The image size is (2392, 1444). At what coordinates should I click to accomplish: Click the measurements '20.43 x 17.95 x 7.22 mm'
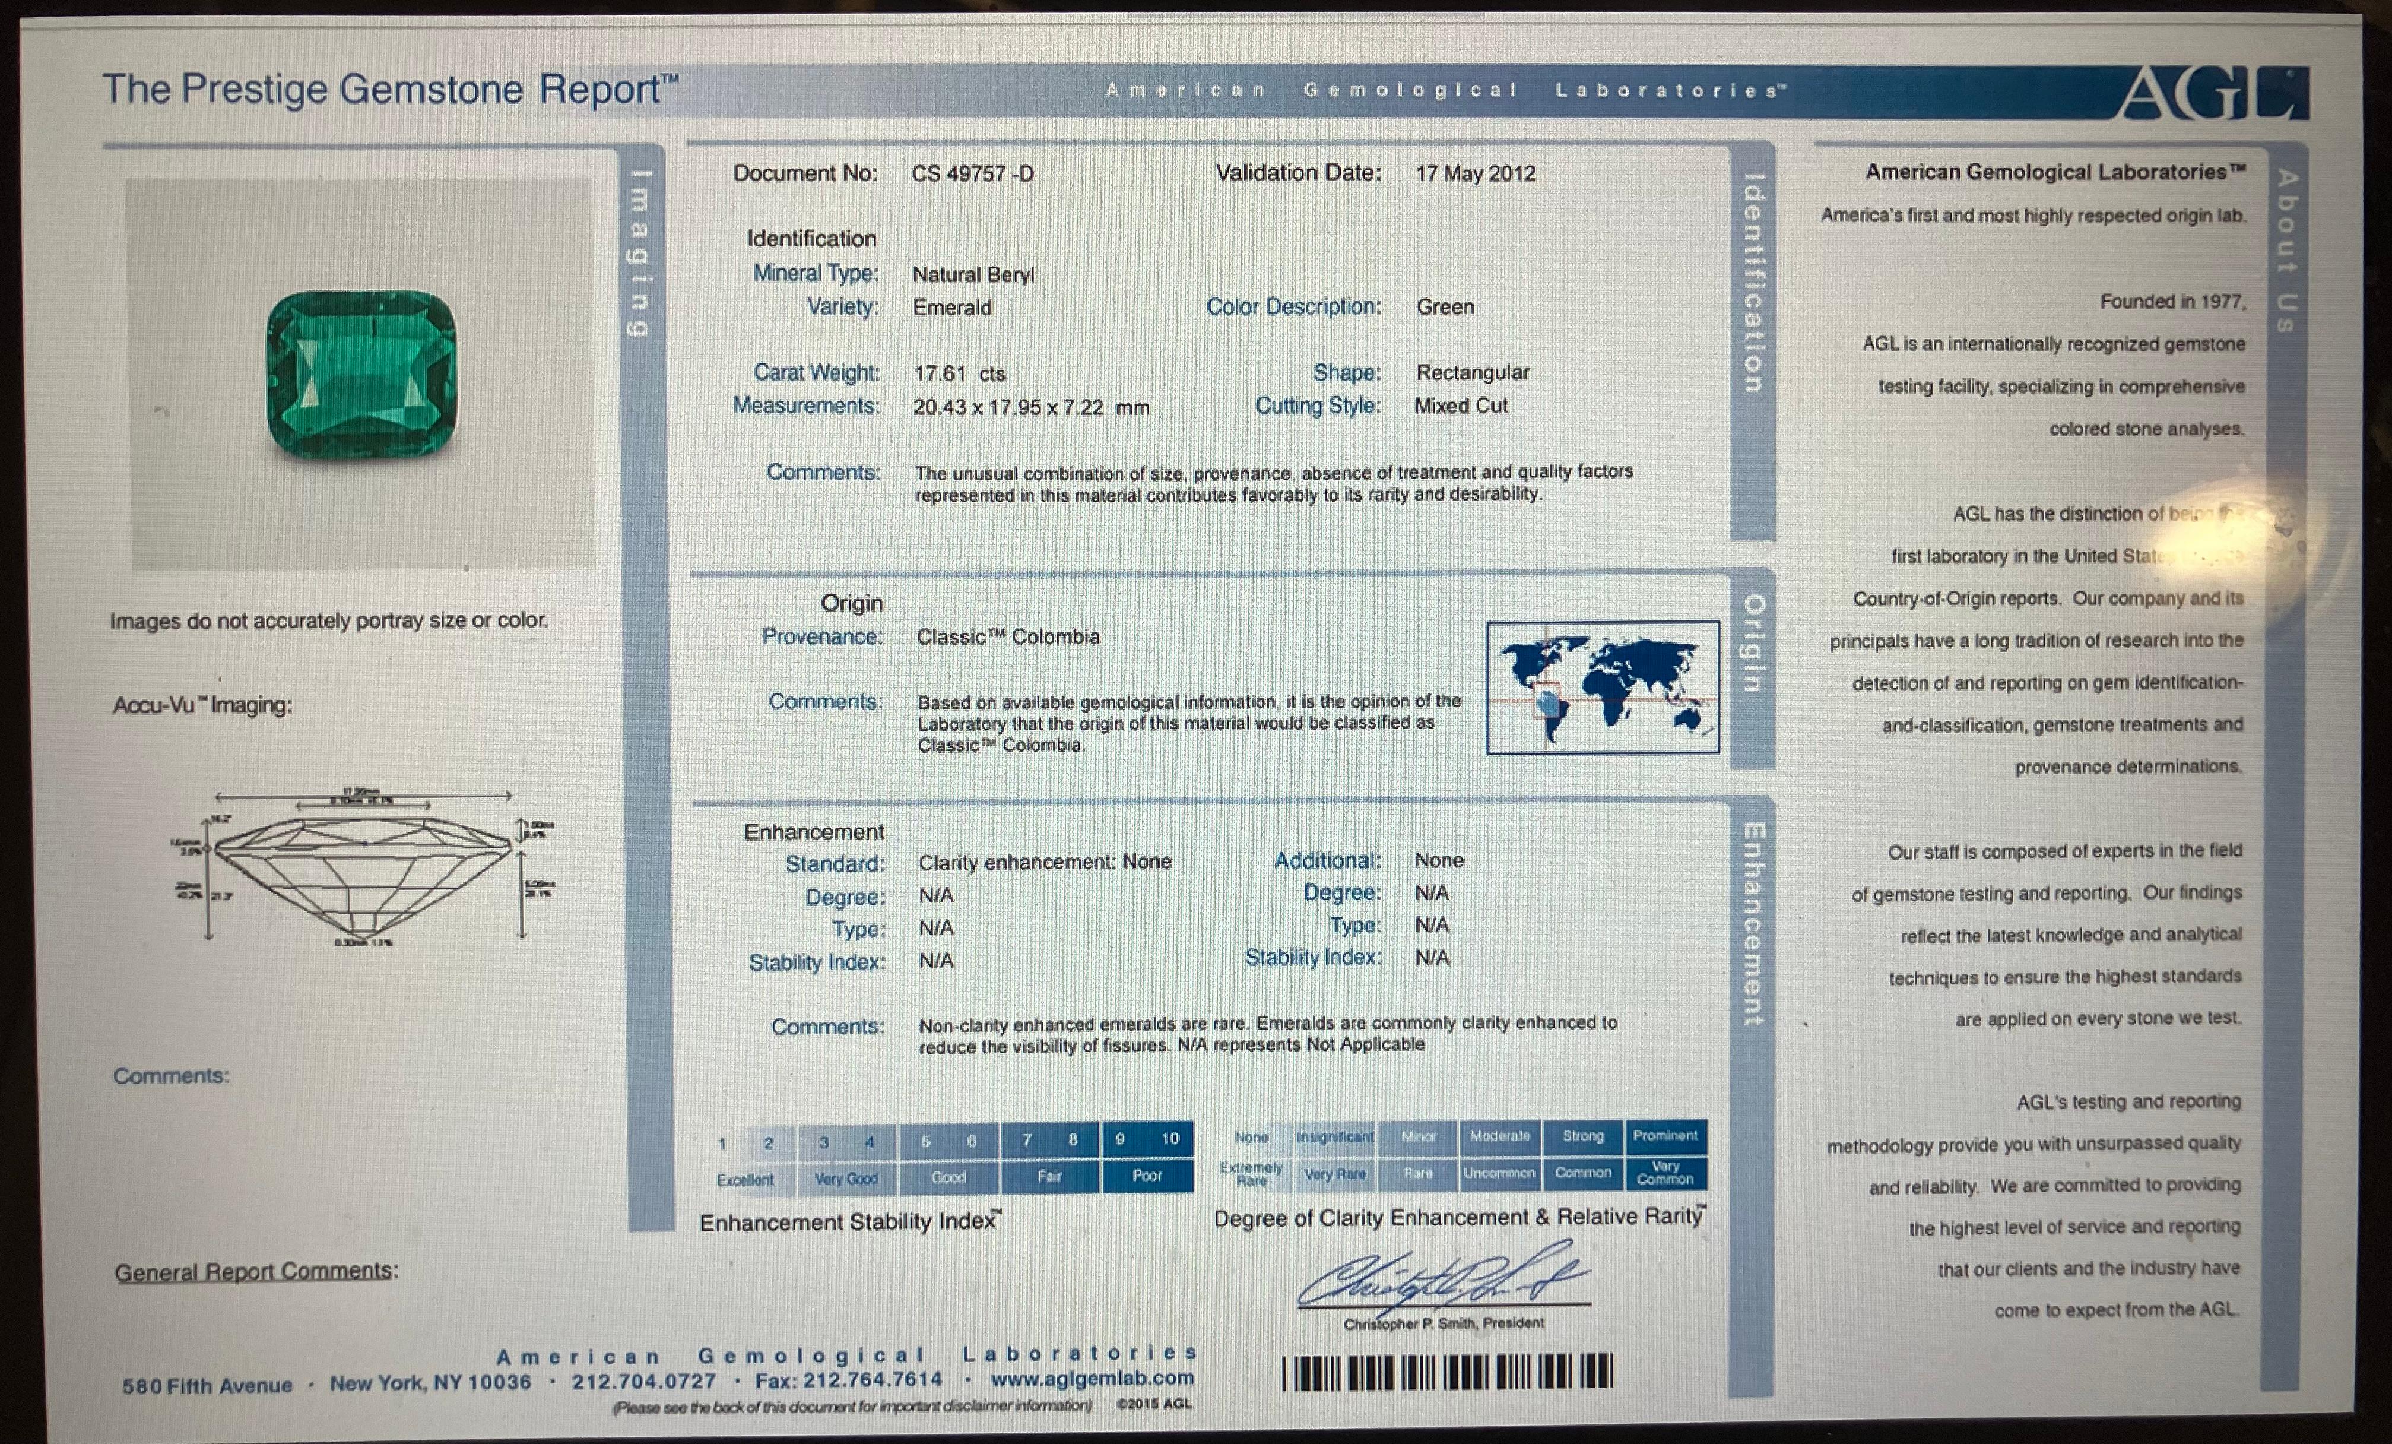pos(1031,408)
